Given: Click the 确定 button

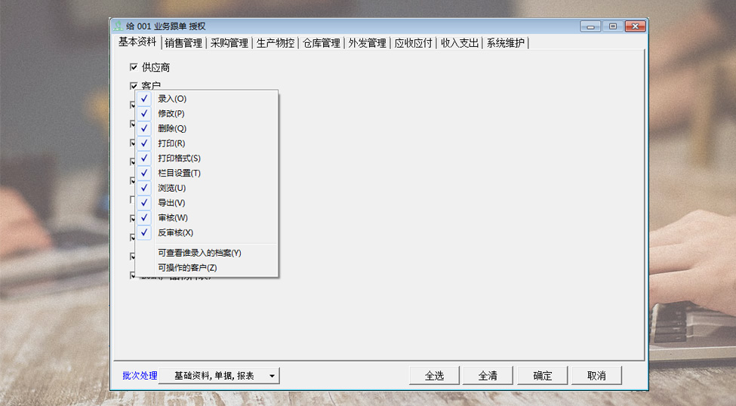Looking at the screenshot, I should [543, 376].
